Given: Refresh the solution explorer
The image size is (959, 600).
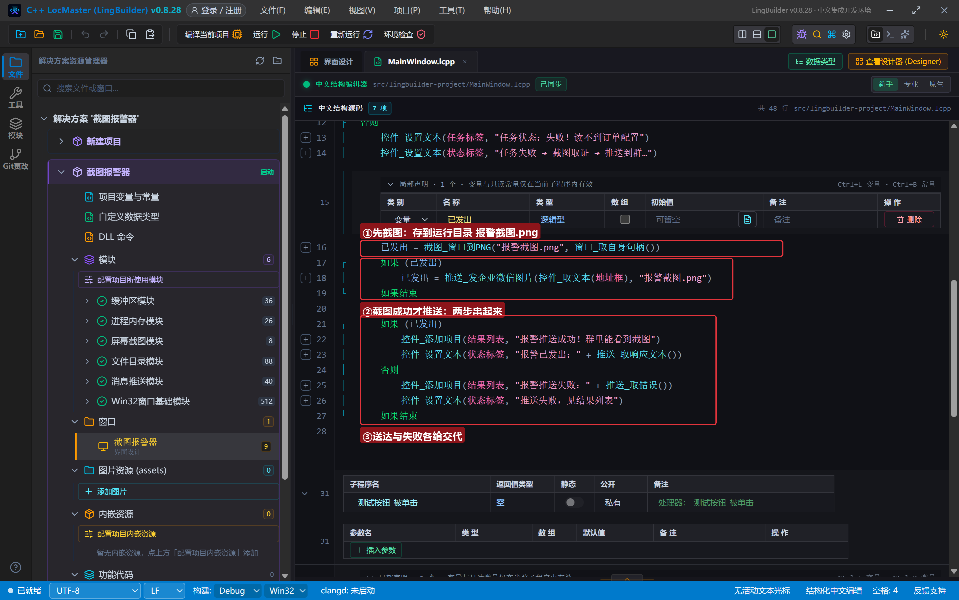Looking at the screenshot, I should 260,61.
